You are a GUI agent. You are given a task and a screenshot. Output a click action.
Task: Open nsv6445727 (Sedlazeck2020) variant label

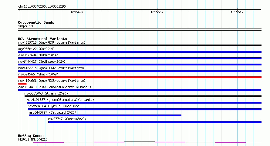point(52,112)
